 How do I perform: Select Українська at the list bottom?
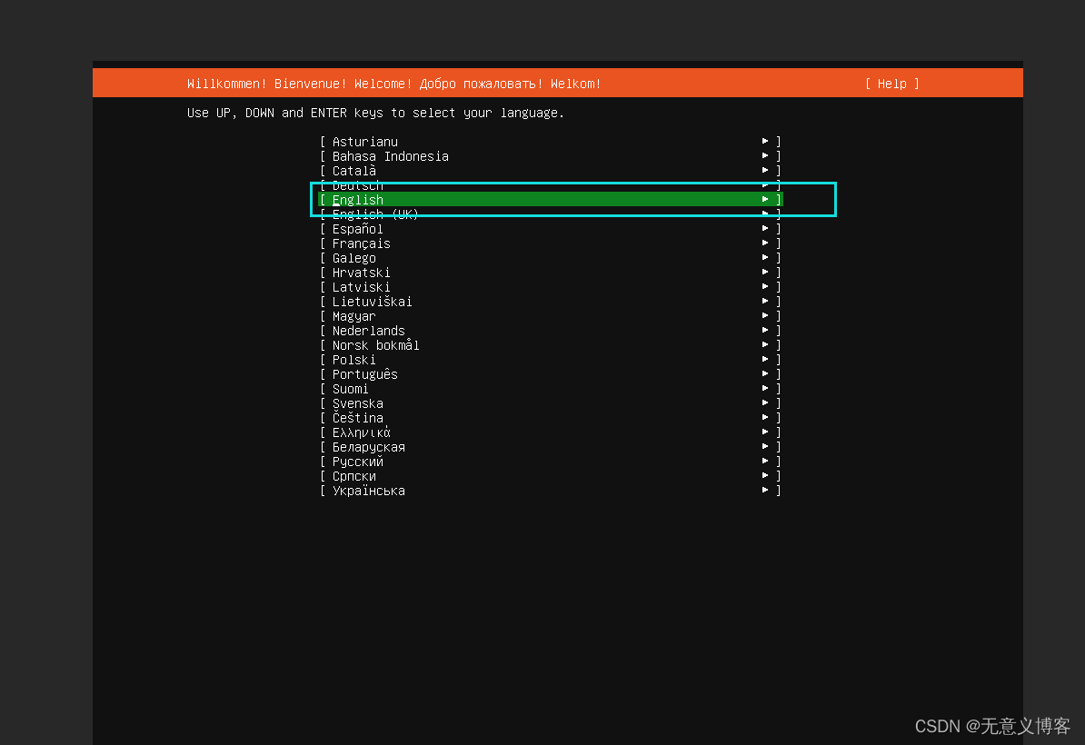(368, 490)
